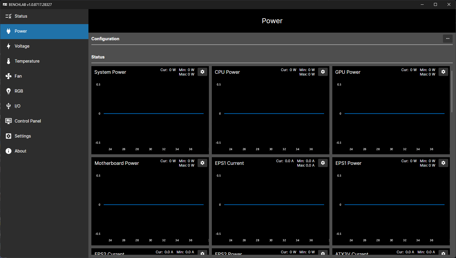Maximize the BENCHLAB window

435,4
